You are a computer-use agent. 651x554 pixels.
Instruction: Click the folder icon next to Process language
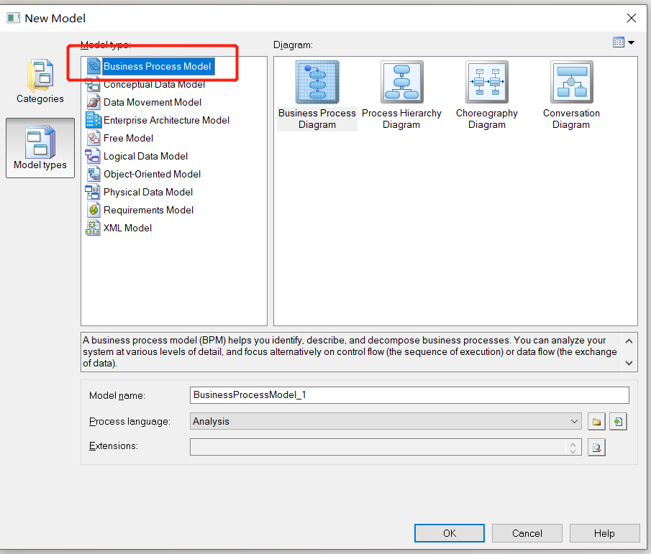(596, 422)
